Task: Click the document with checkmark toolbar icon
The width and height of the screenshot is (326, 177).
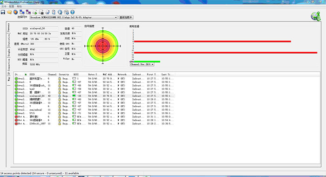Action: 48,12
